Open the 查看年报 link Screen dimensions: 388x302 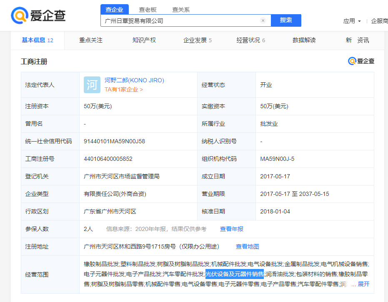[x=232, y=229]
